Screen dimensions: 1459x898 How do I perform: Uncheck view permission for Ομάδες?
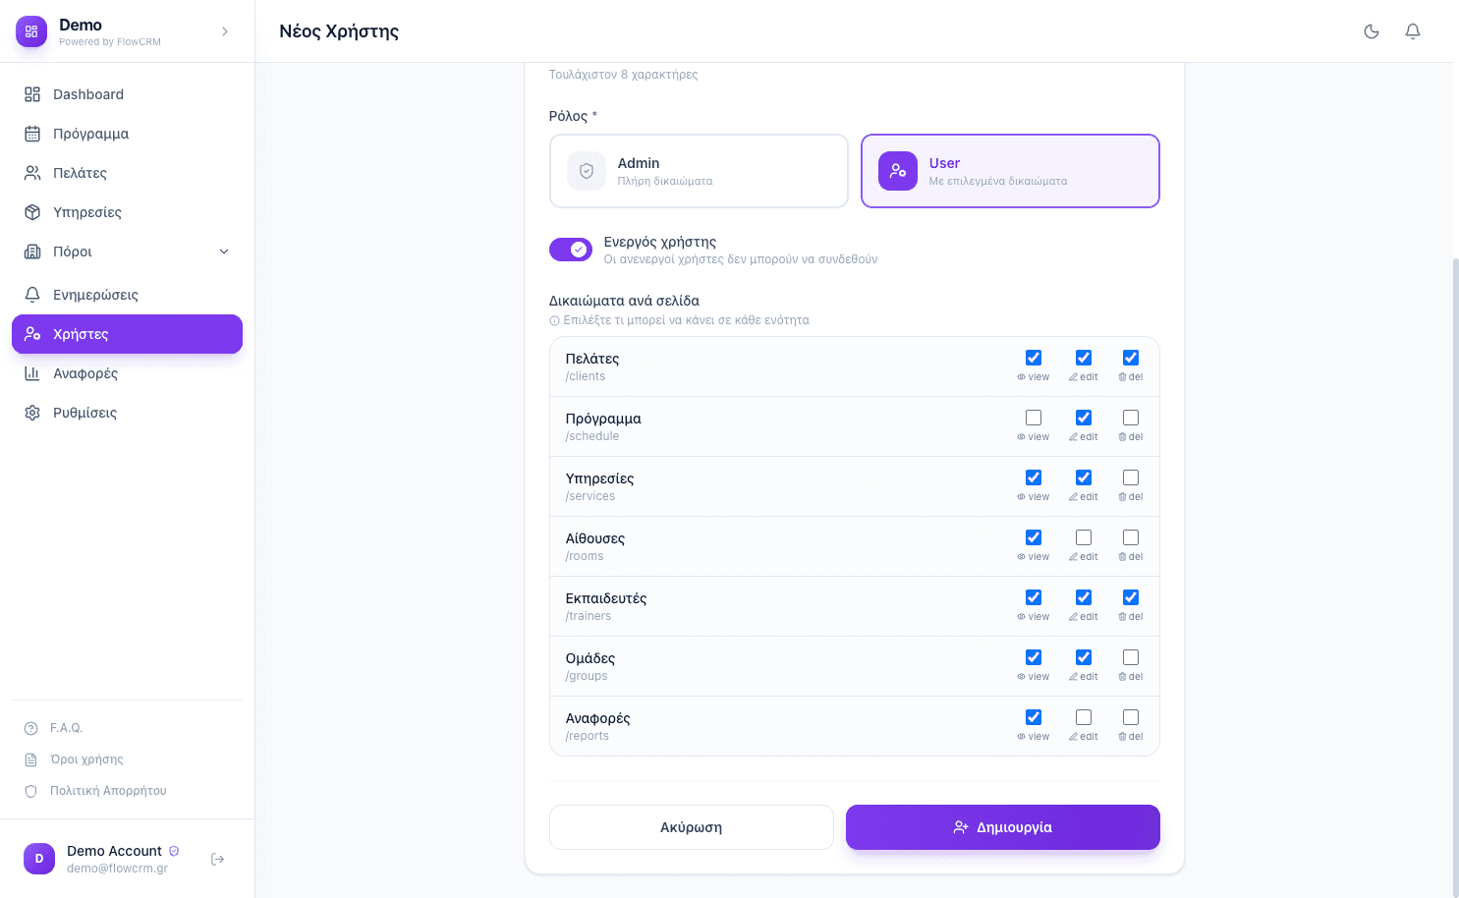pos(1034,657)
